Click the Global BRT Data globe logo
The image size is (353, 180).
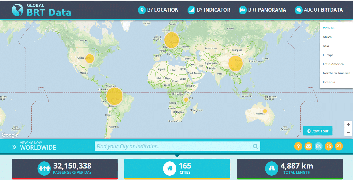click(18, 10)
